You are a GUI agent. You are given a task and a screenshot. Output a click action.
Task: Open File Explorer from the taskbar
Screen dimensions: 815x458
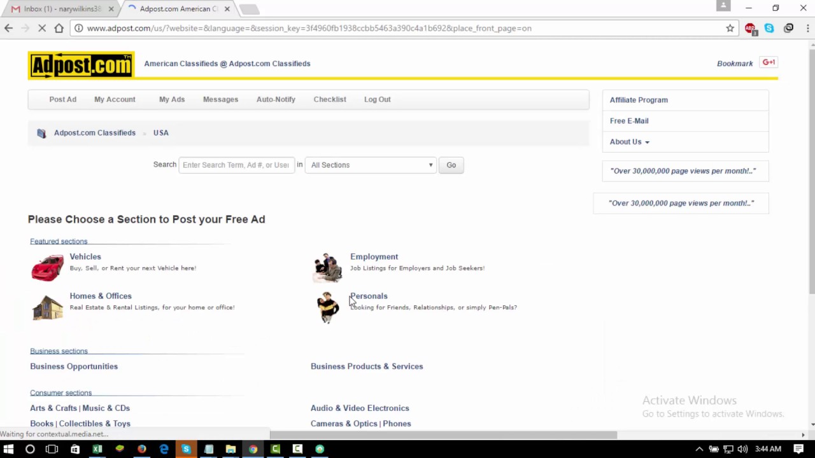click(x=230, y=449)
